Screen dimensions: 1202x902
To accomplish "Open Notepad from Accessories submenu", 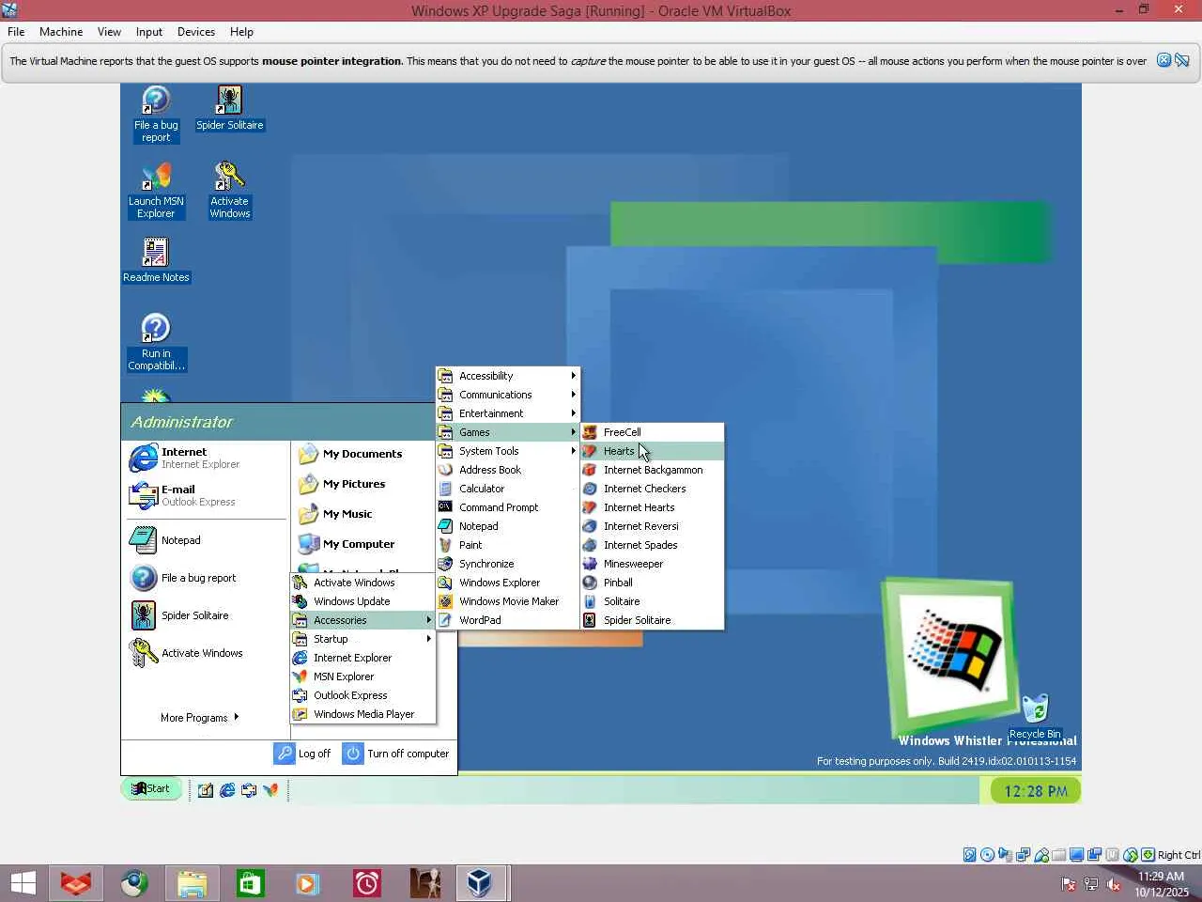I will tap(508, 526).
